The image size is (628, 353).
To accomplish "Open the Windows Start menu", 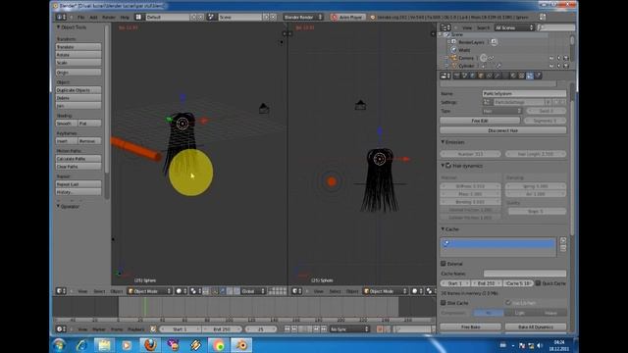I will coord(59,345).
